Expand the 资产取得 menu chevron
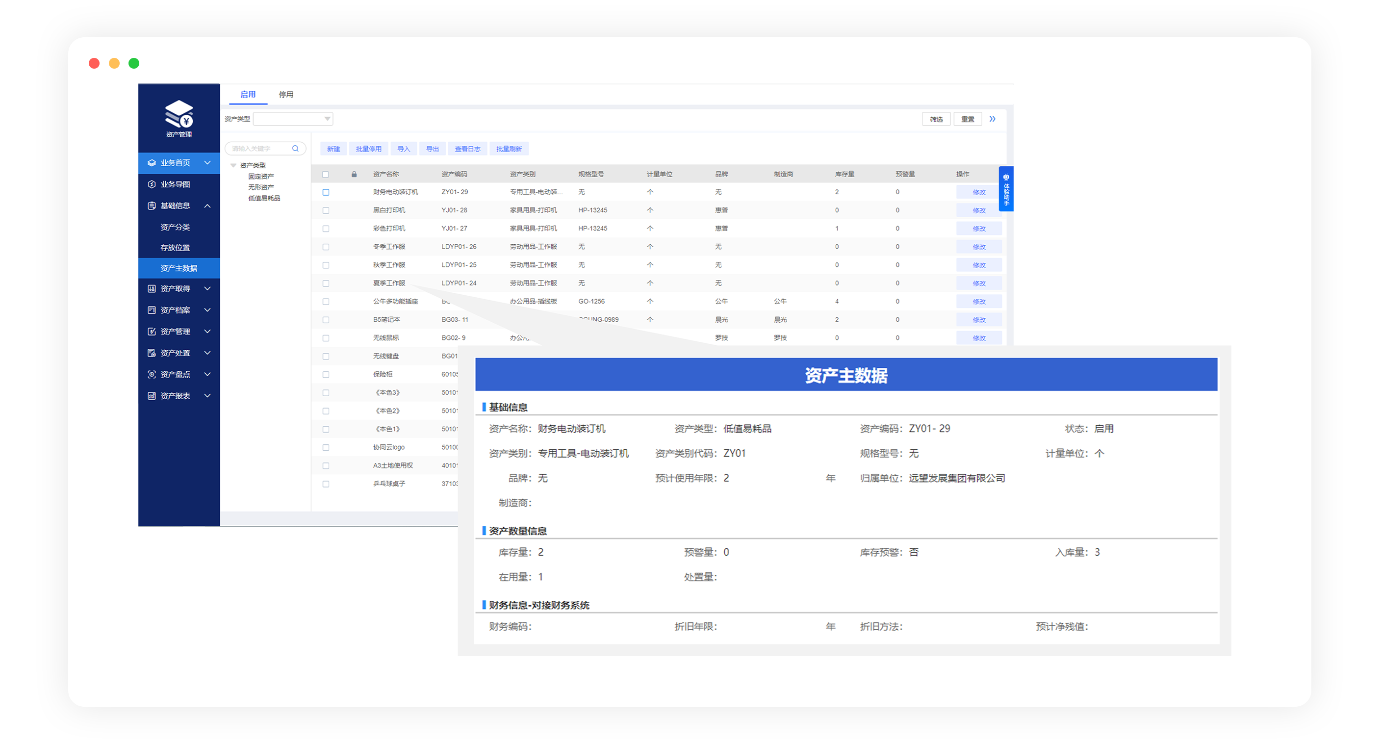The image size is (1381, 744). [207, 289]
